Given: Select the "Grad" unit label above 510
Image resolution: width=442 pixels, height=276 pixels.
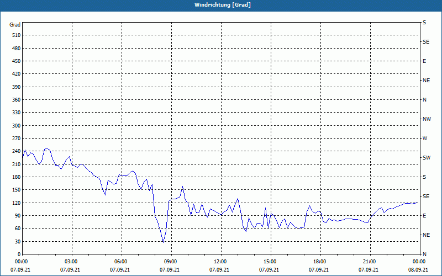Looking at the screenshot, I should point(15,25).
